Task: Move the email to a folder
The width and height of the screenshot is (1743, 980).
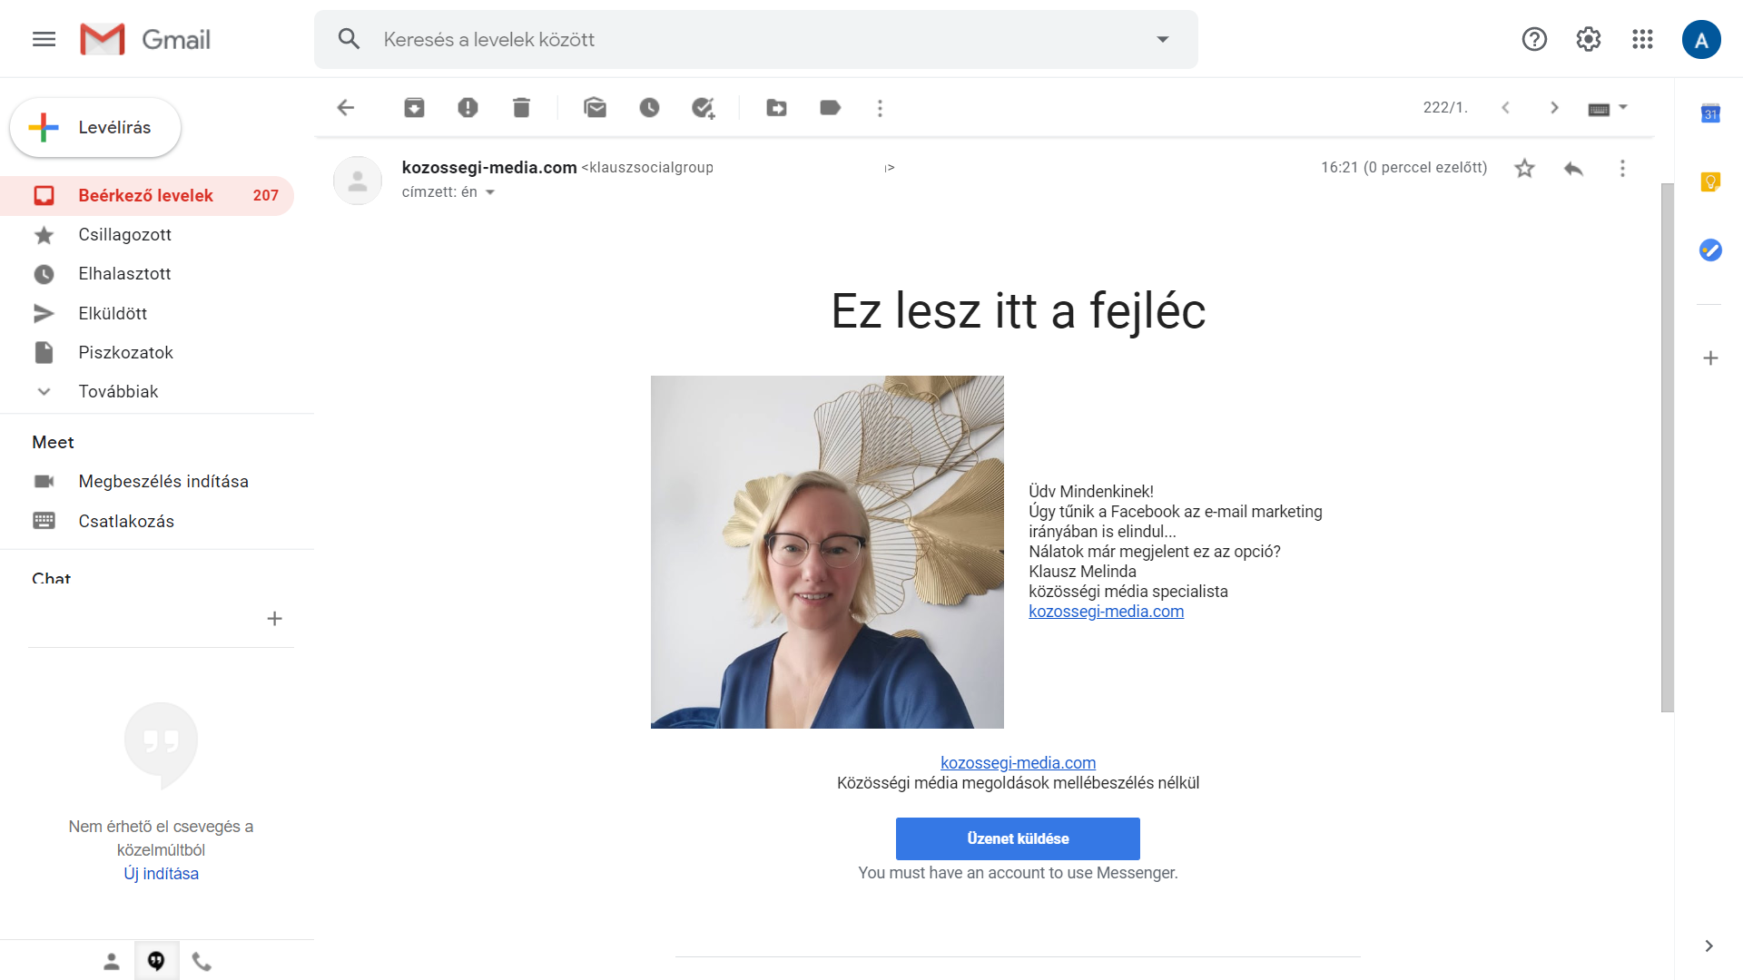Action: tap(777, 108)
